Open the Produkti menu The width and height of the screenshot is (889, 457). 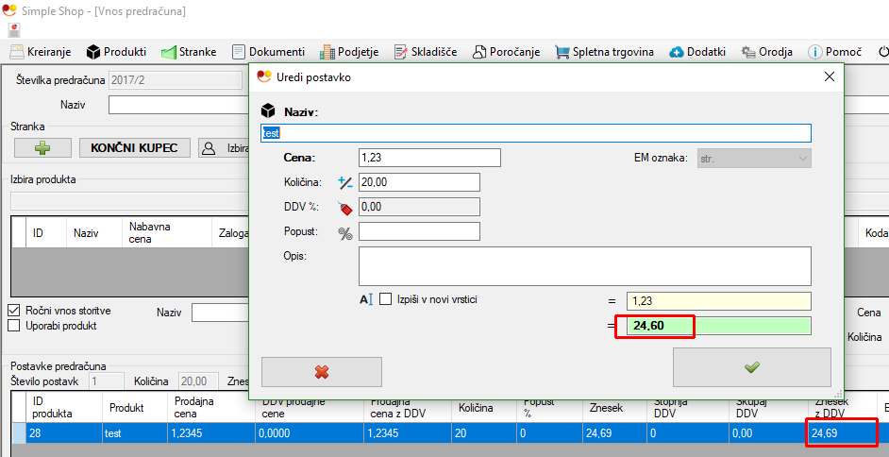point(116,52)
